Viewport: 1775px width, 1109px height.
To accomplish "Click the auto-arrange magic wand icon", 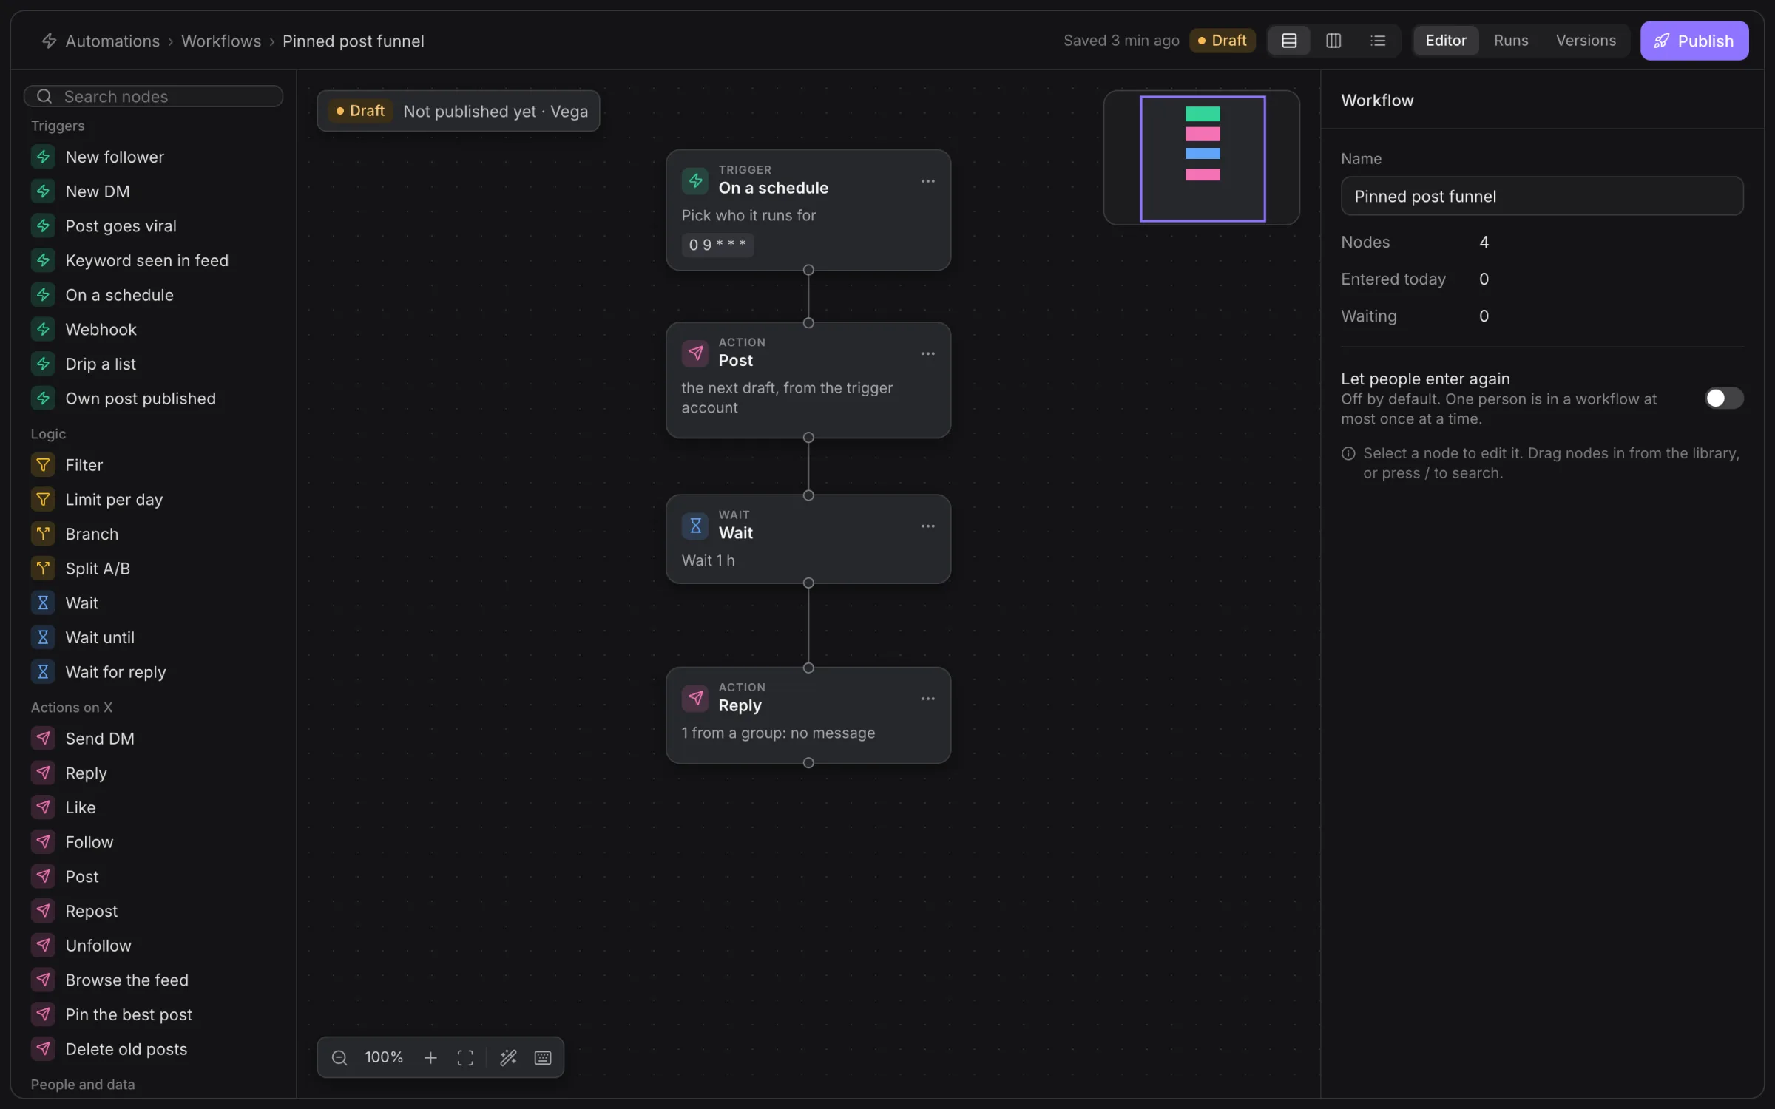I will click(508, 1057).
